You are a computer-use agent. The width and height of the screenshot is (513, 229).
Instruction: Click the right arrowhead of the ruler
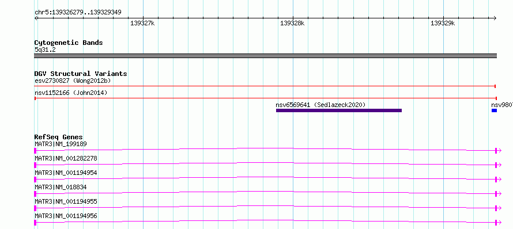coord(495,18)
